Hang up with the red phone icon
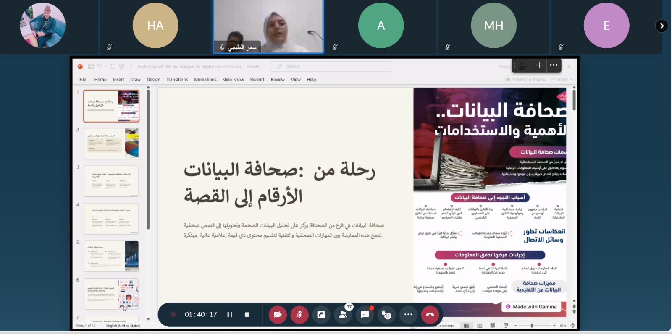672x334 pixels. pyautogui.click(x=430, y=315)
